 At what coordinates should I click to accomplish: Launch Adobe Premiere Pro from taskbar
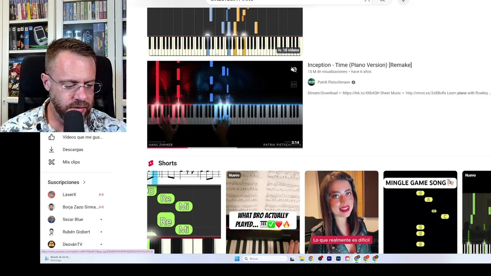pos(329,259)
